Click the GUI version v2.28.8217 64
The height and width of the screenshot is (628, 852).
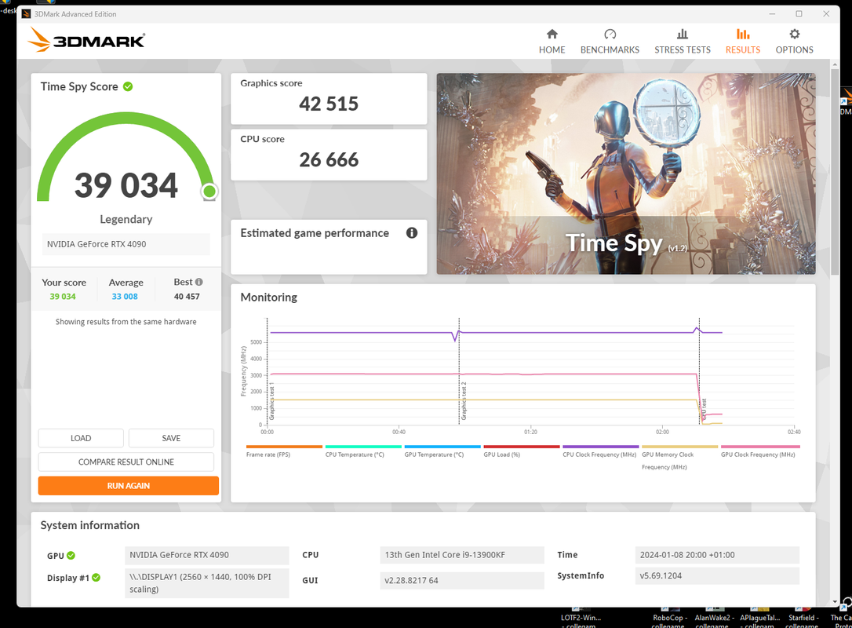[462, 580]
